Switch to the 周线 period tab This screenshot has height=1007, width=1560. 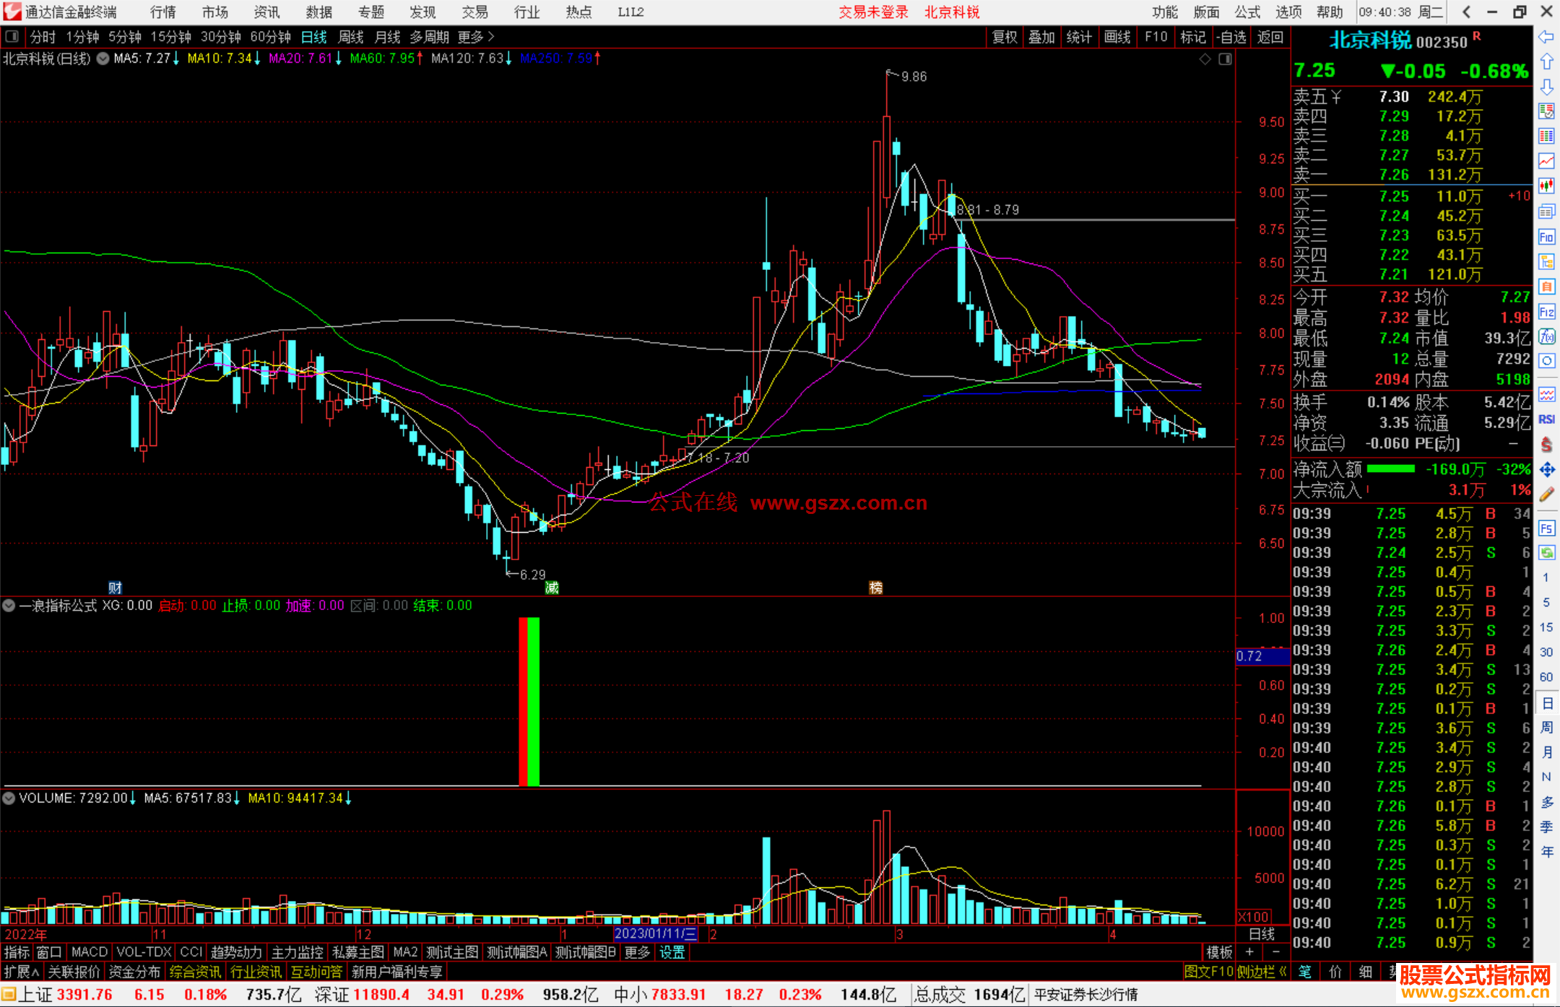click(x=351, y=36)
